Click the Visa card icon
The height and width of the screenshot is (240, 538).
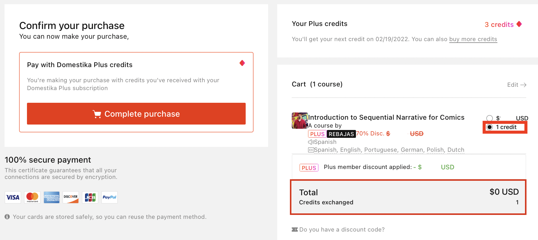pyautogui.click(x=13, y=197)
